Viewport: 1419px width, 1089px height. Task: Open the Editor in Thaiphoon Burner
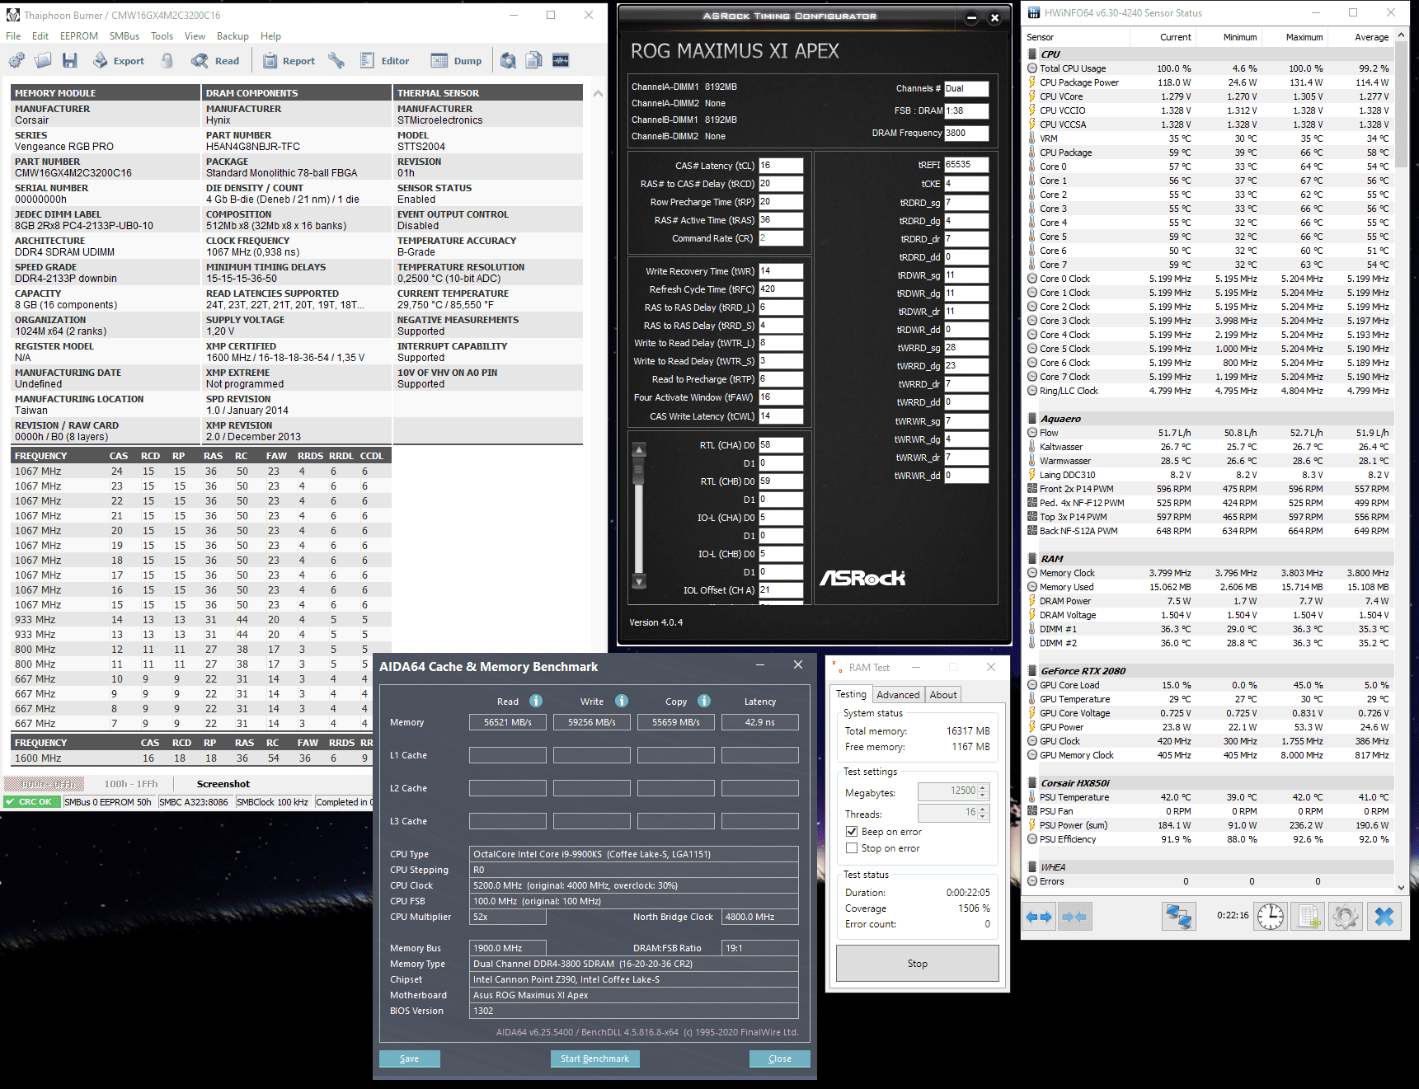tap(385, 60)
